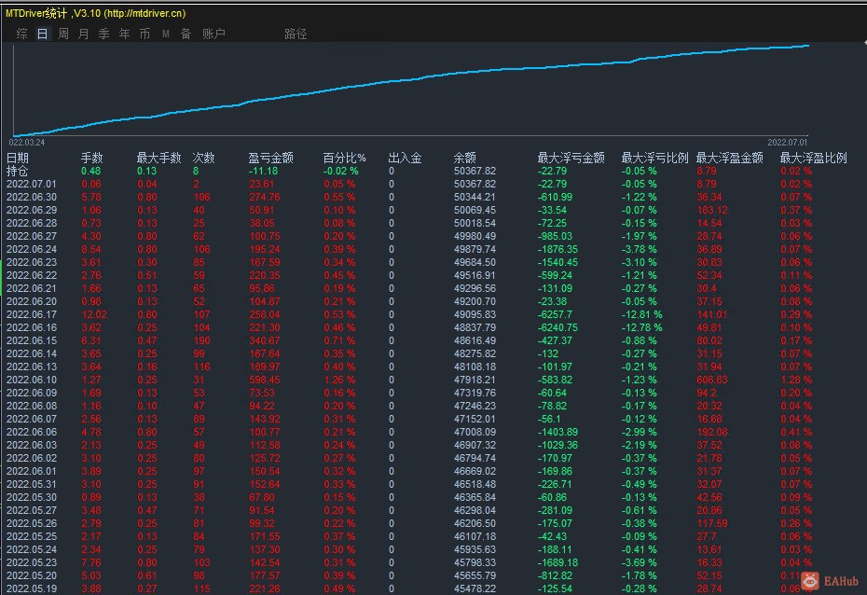
Task: Select the 币 currency tab
Action: point(144,34)
